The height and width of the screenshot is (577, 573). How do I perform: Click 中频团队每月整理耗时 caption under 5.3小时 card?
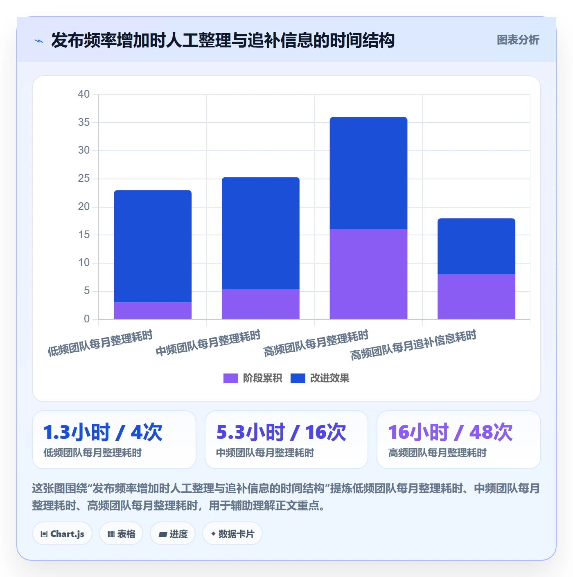click(265, 453)
